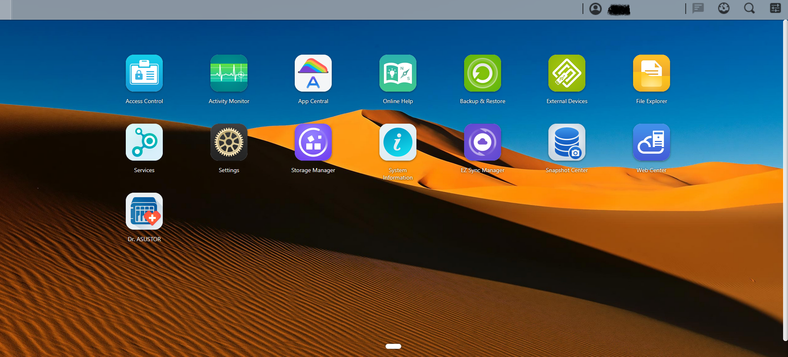The height and width of the screenshot is (357, 788).
Task: Open Online Help
Action: click(x=398, y=73)
